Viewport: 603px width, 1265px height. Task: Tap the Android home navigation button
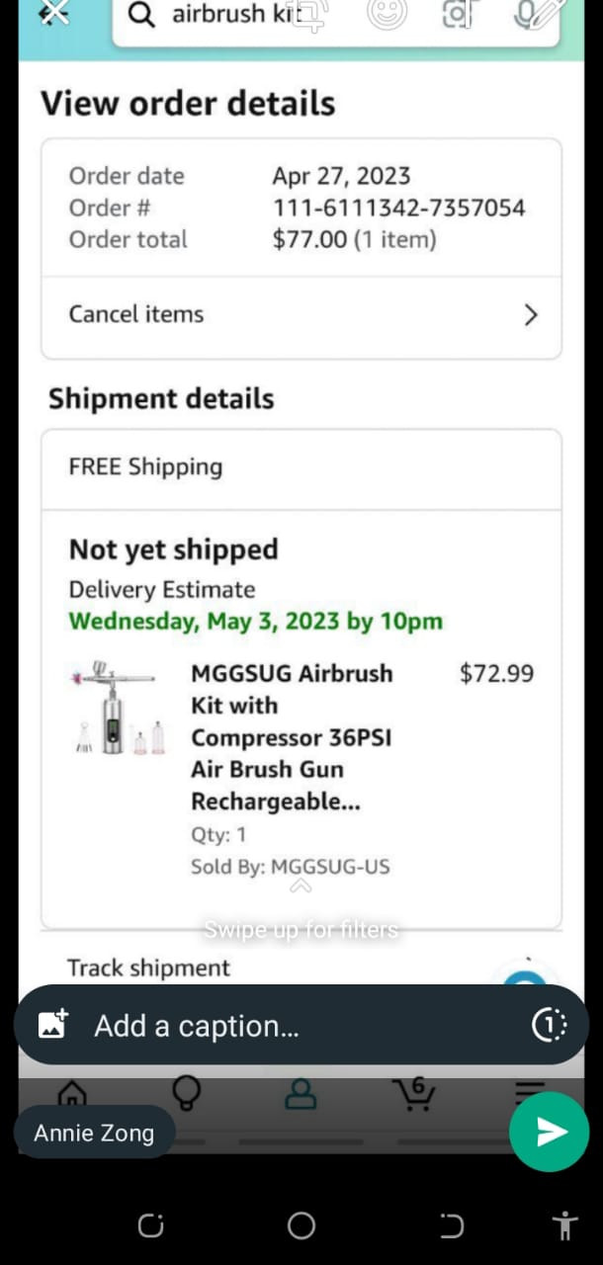tap(301, 1226)
